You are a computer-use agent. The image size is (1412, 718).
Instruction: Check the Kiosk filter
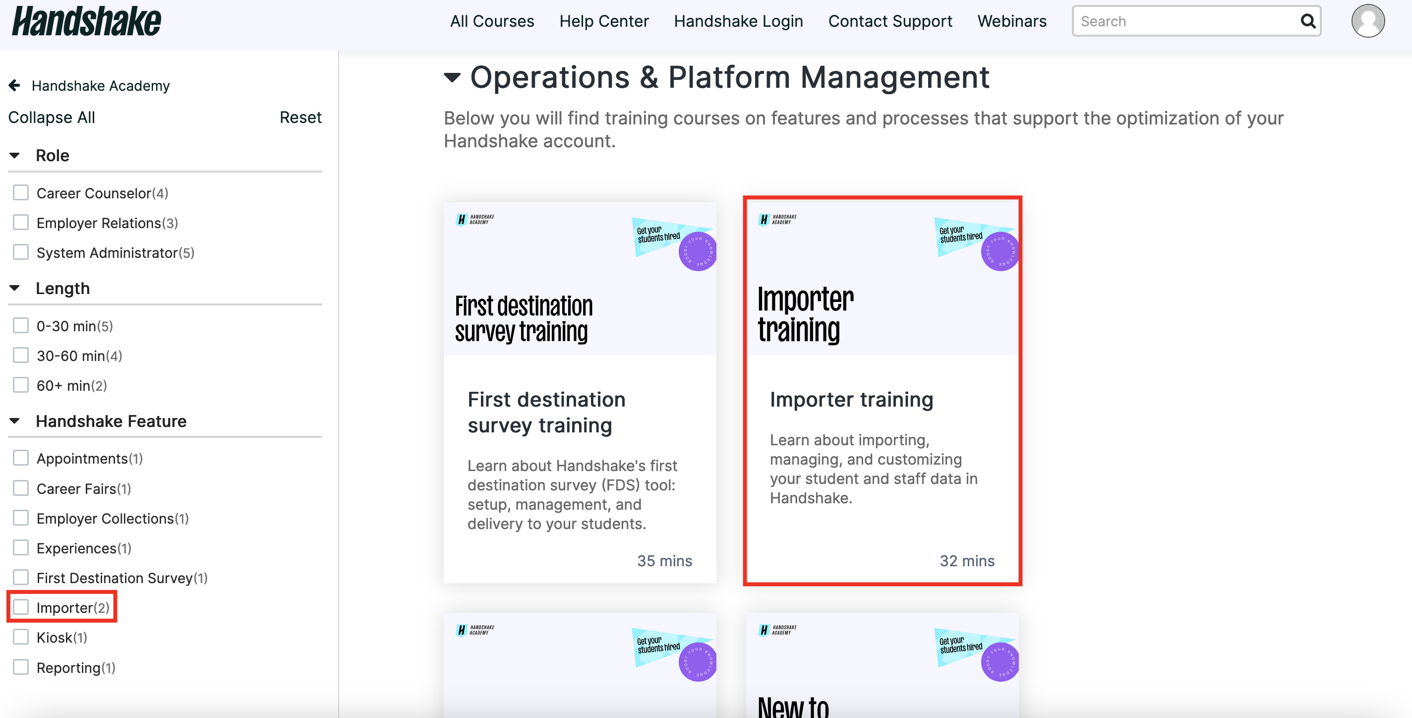(21, 637)
